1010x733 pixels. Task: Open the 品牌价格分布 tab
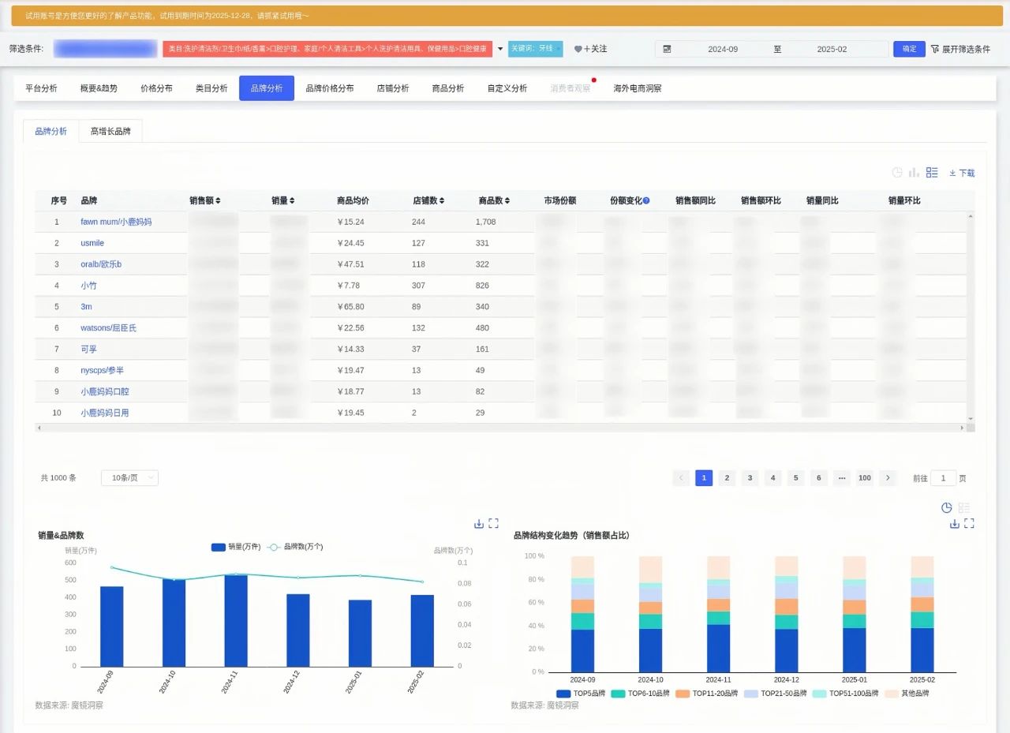point(330,88)
